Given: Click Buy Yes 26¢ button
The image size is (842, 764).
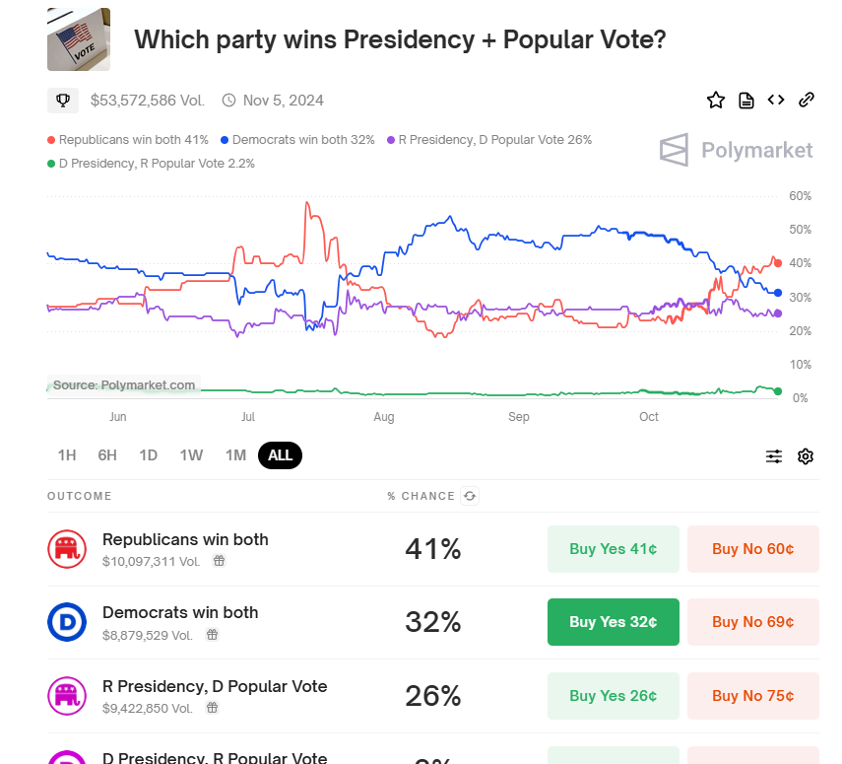Looking at the screenshot, I should (x=613, y=696).
